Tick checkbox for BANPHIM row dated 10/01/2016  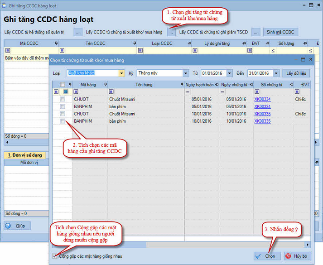click(63, 121)
